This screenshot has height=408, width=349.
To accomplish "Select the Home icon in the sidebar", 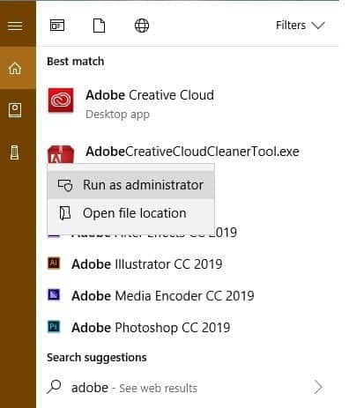I will (15, 68).
